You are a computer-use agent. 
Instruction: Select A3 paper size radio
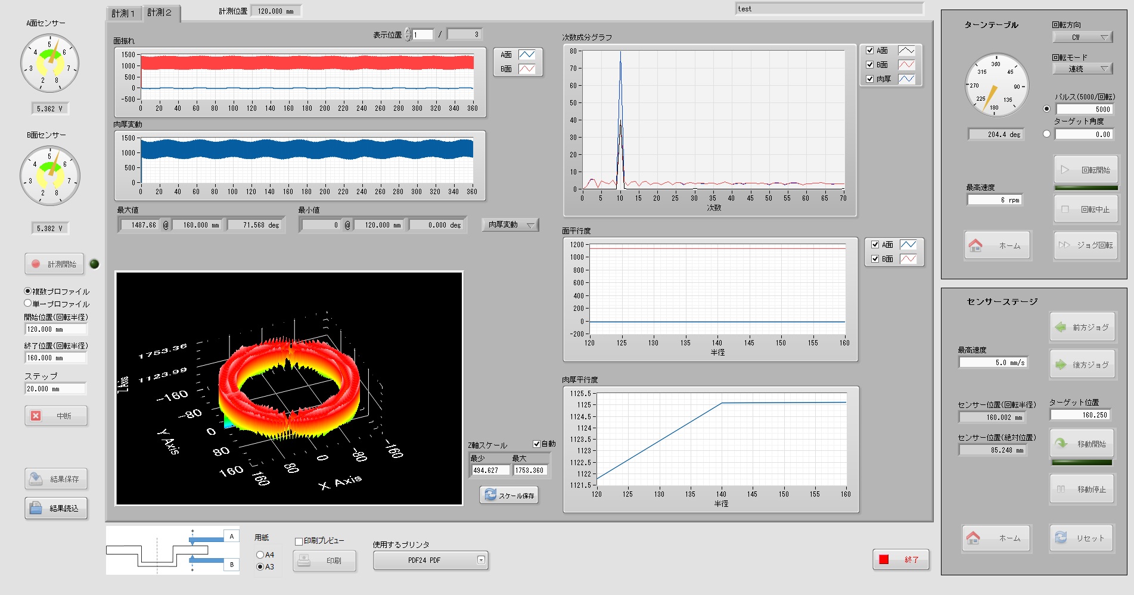(x=260, y=566)
